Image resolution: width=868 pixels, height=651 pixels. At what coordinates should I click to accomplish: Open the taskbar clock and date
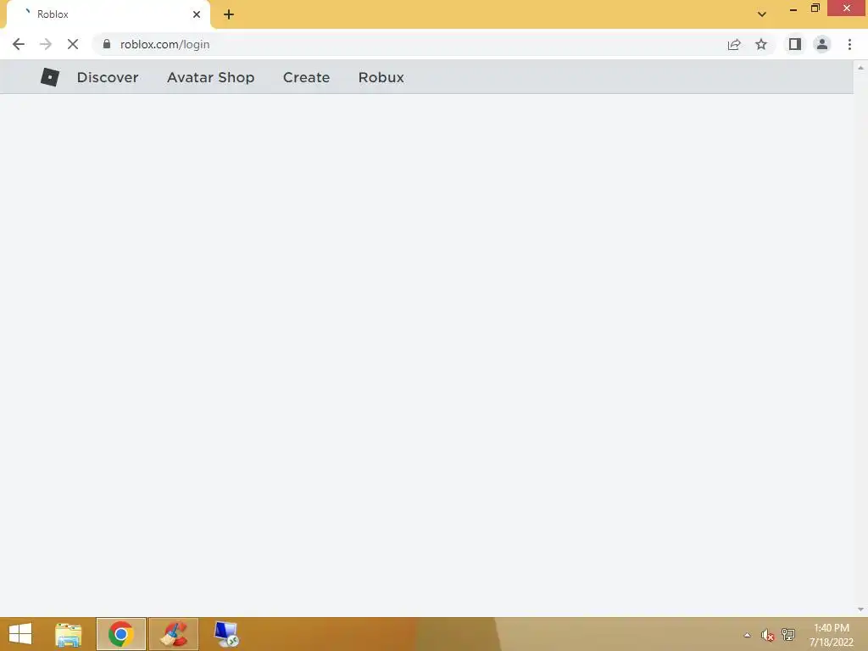click(832, 635)
